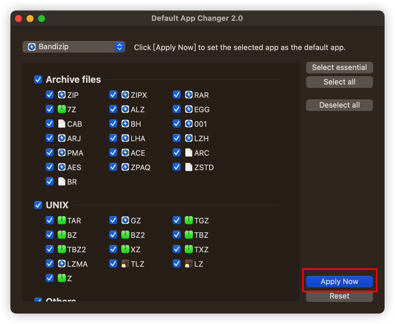
Task: Click the Bandizip icon beside BH
Action: tap(125, 124)
